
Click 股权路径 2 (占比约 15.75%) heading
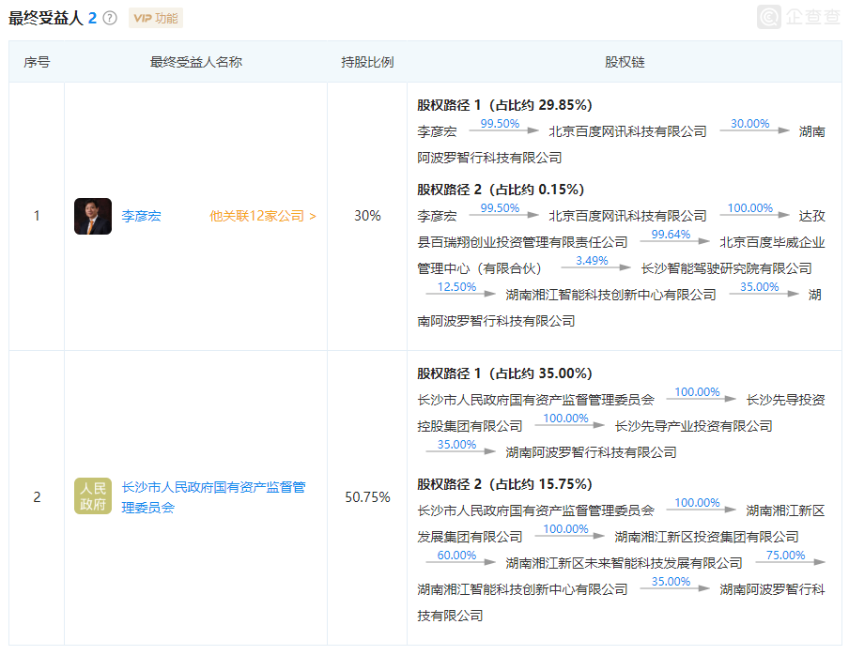tap(504, 484)
